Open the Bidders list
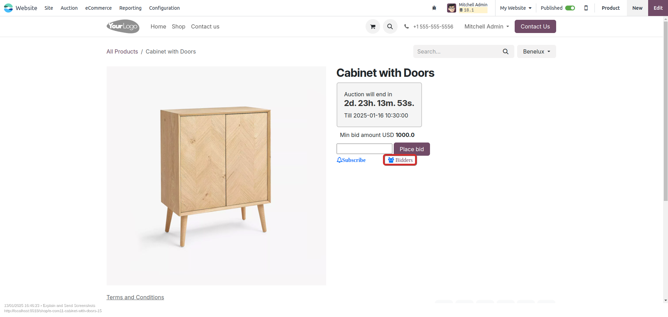Image resolution: width=668 pixels, height=317 pixels. pyautogui.click(x=400, y=160)
